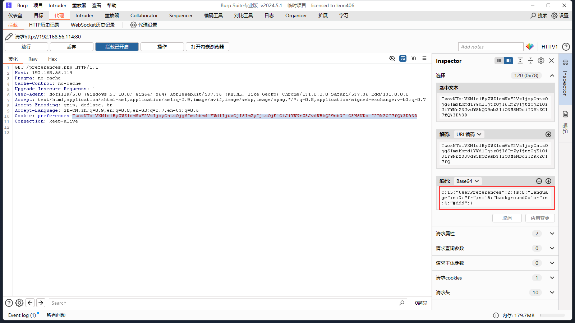This screenshot has height=323, width=575.
Task: Click the plus icon next to URL编码 decoder
Action: tap(548, 134)
